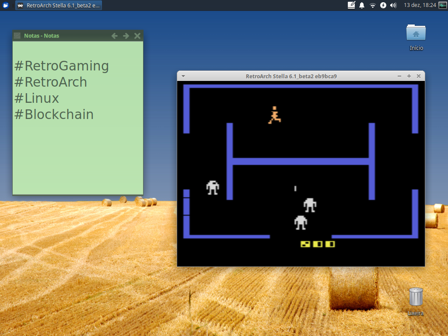Click the RetroArch Stella 6.1_beta2 title bar text
The width and height of the screenshot is (448, 336).
[x=291, y=76]
